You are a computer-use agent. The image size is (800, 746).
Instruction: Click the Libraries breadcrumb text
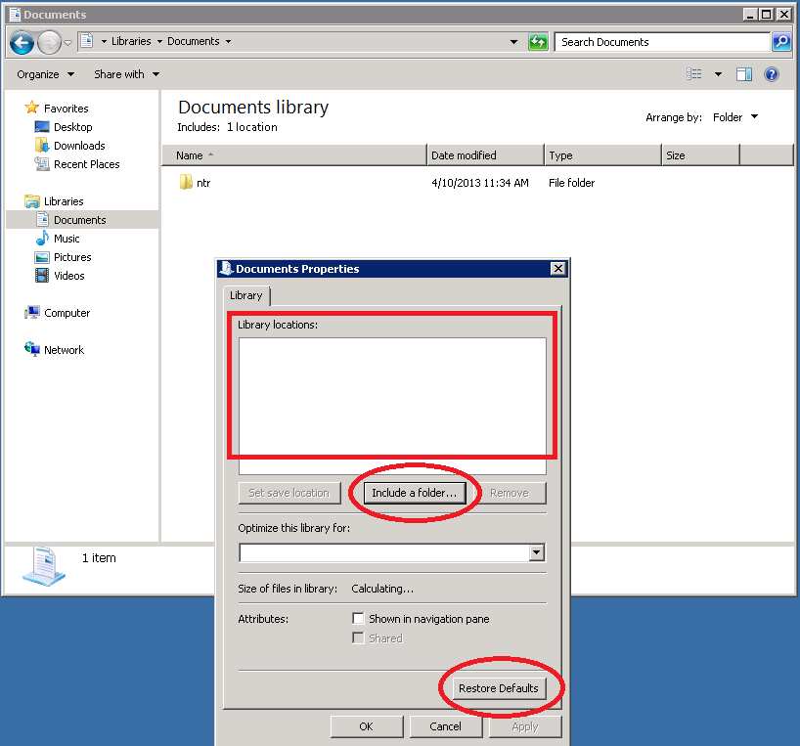click(x=131, y=41)
